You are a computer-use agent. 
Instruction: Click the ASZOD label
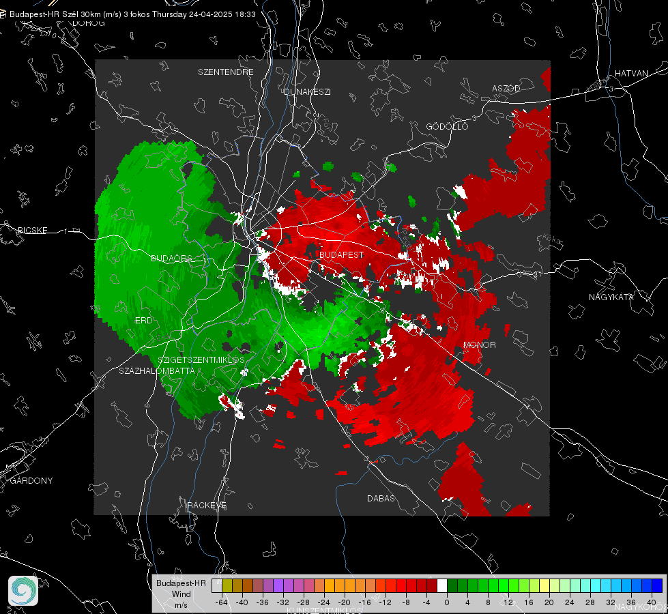coord(506,88)
